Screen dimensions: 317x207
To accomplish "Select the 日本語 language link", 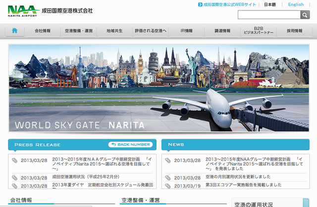I will pos(270,4).
